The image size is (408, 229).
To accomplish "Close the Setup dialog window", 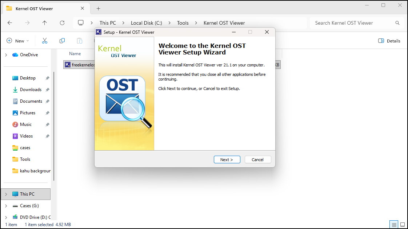I will tap(267, 32).
